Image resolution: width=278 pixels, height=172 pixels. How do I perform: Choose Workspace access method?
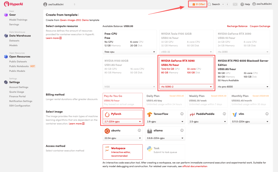(x=123, y=152)
